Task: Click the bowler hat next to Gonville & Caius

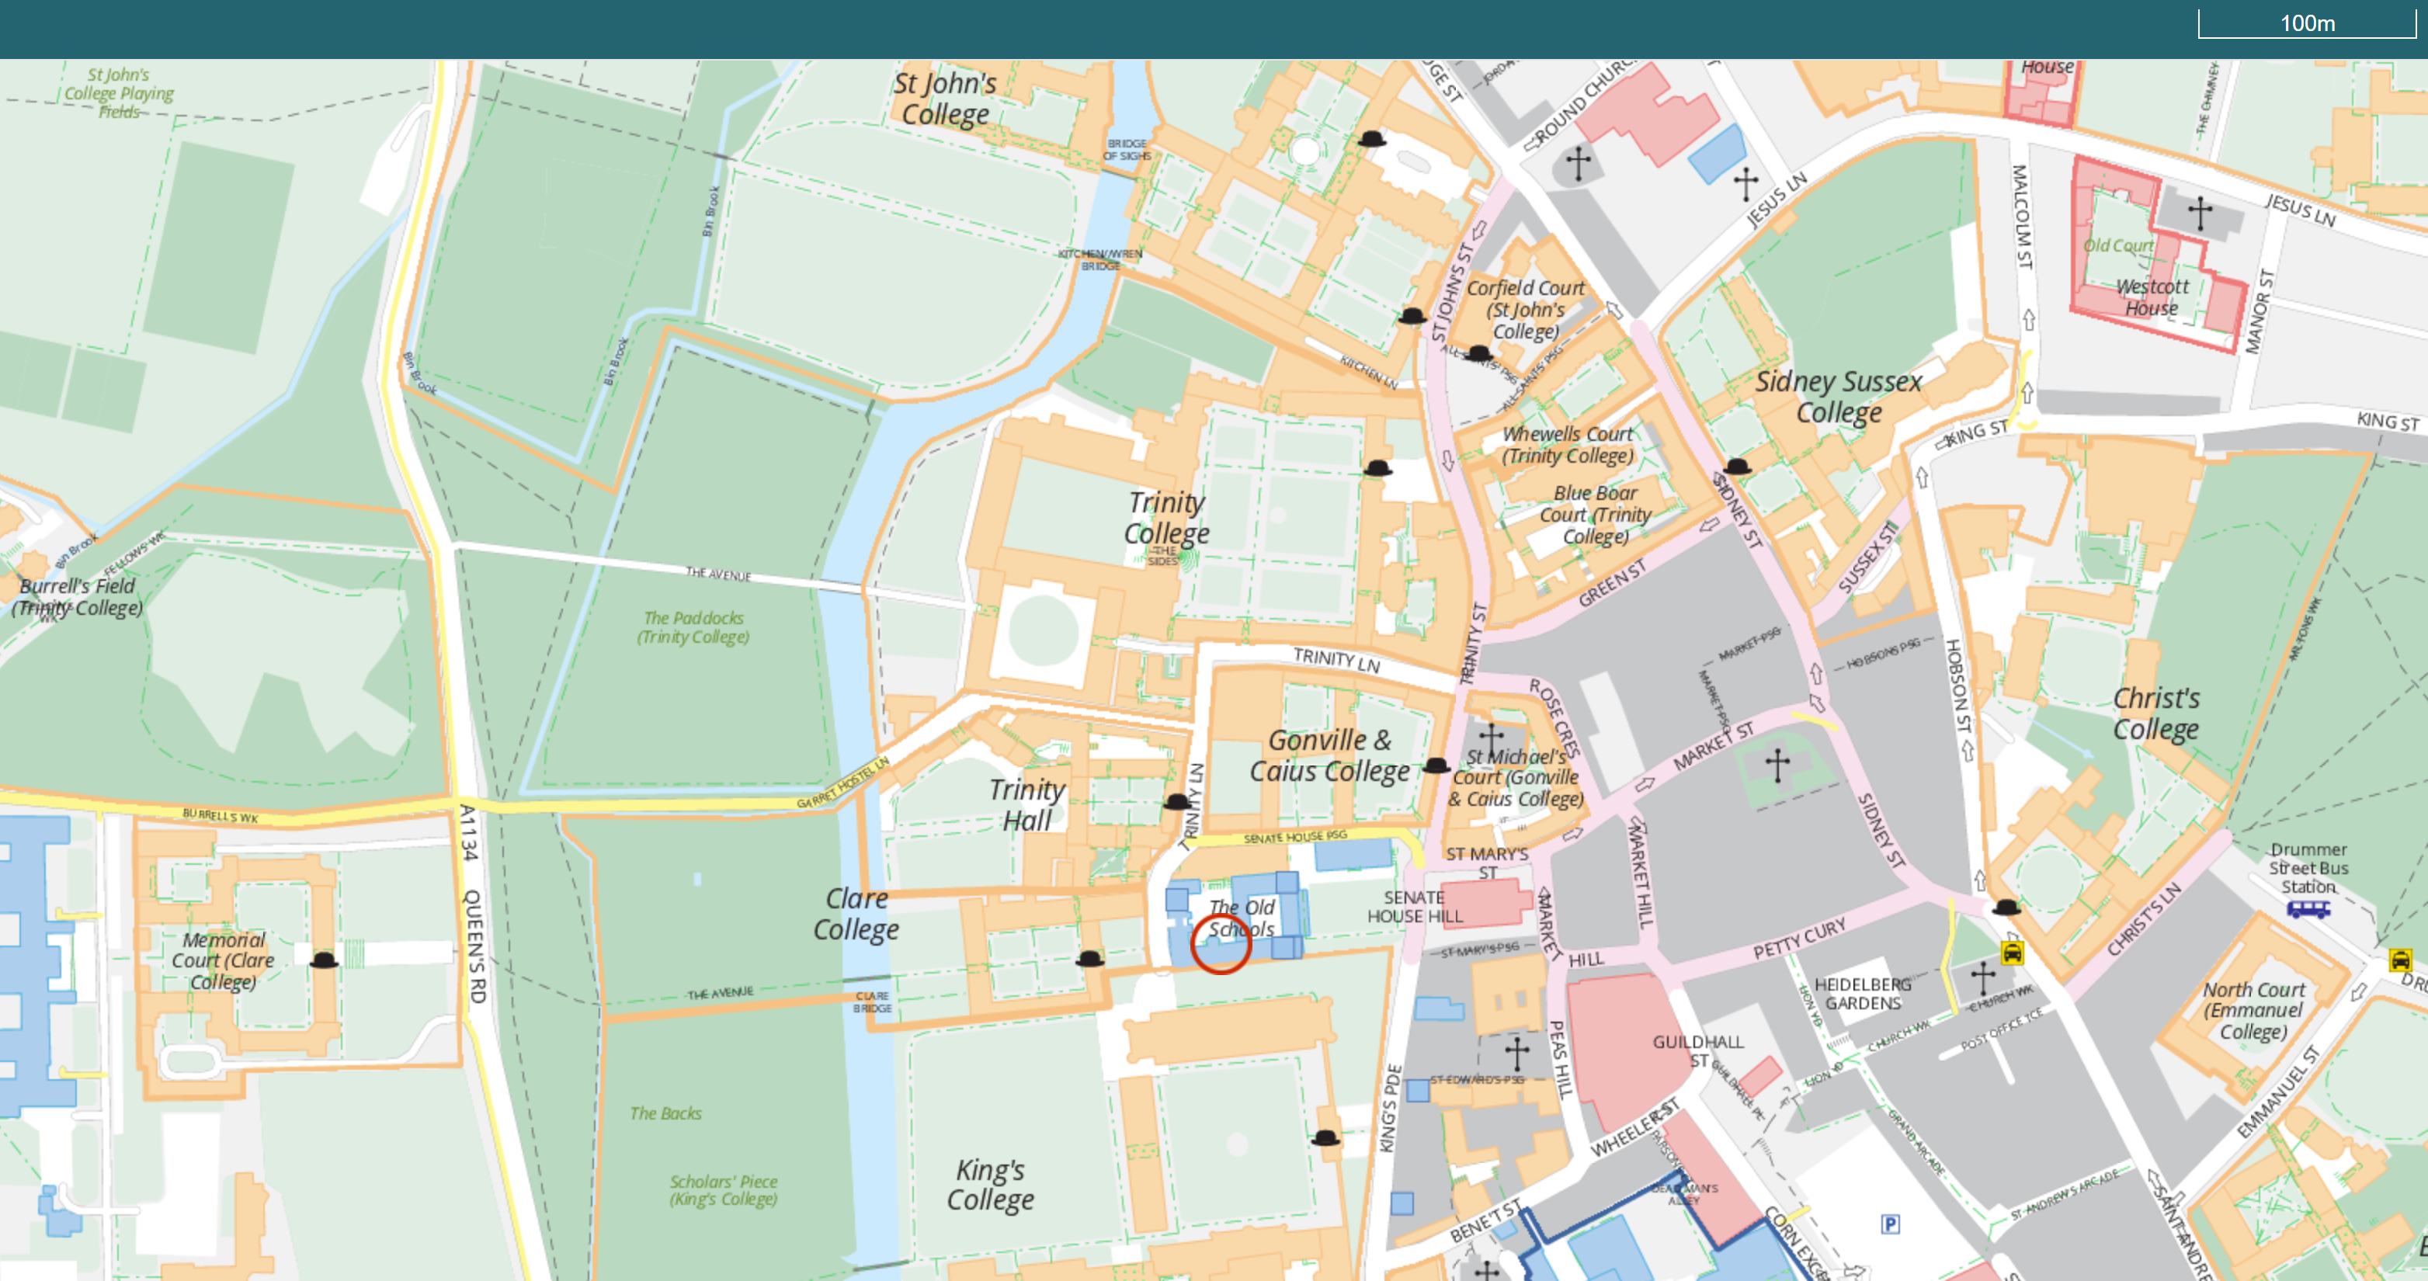Action: (x=1436, y=765)
